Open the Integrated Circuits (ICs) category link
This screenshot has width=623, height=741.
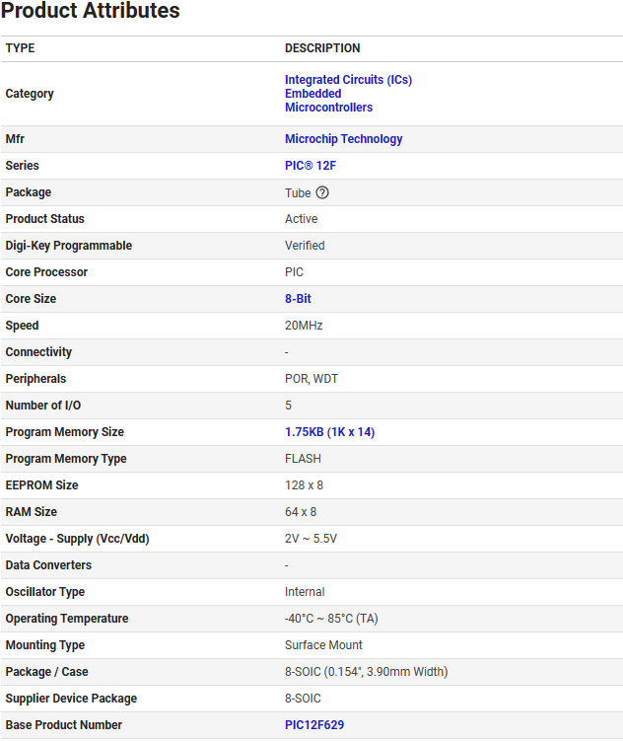(x=348, y=80)
